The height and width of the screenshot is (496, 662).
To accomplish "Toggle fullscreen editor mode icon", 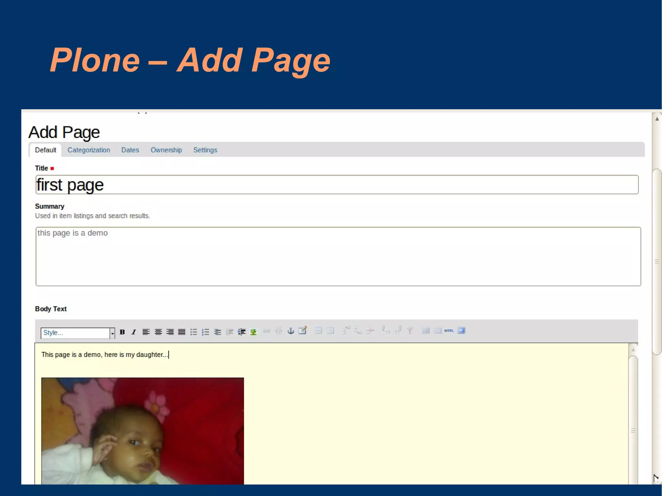I will pos(461,331).
